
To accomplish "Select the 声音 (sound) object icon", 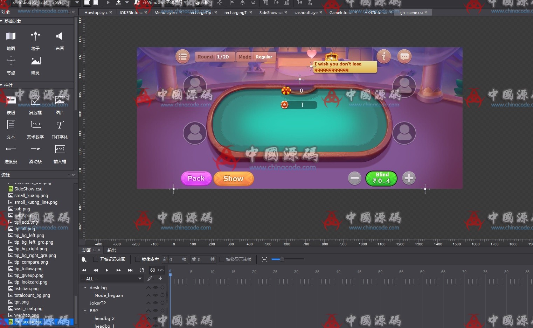I will [x=60, y=36].
